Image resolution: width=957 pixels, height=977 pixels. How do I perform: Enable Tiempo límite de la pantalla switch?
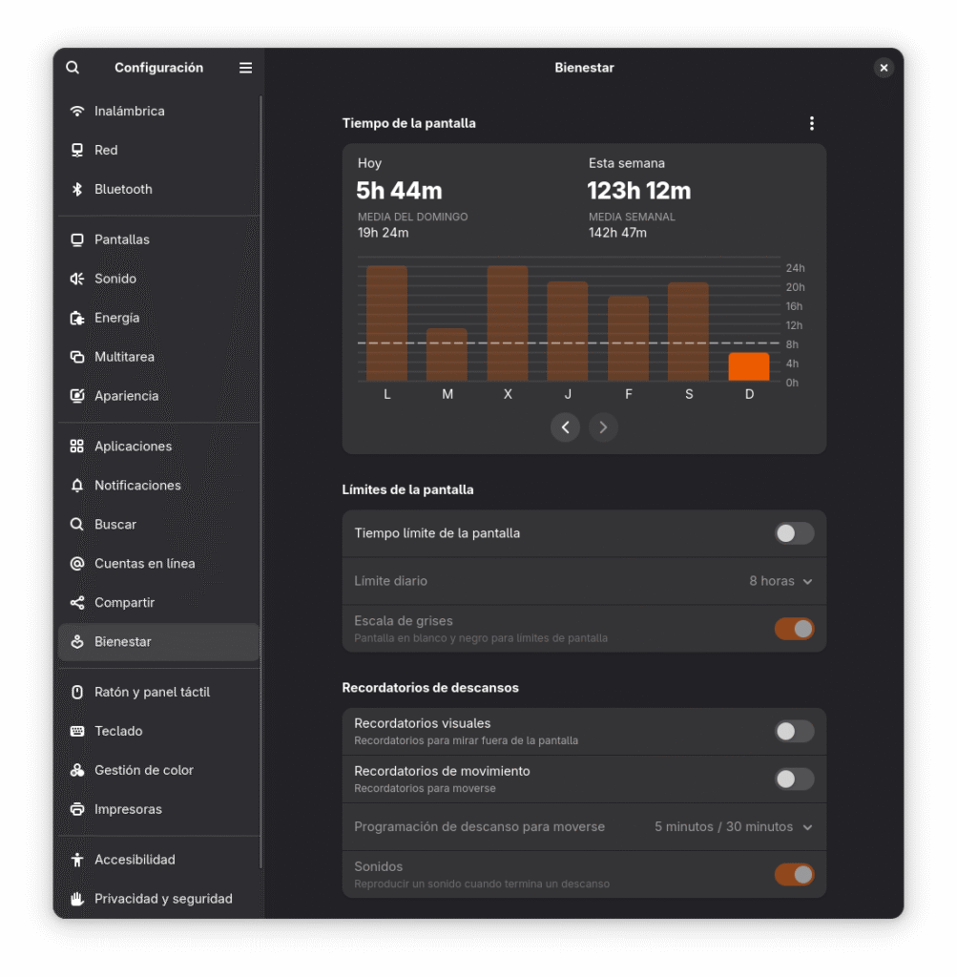[x=794, y=533]
